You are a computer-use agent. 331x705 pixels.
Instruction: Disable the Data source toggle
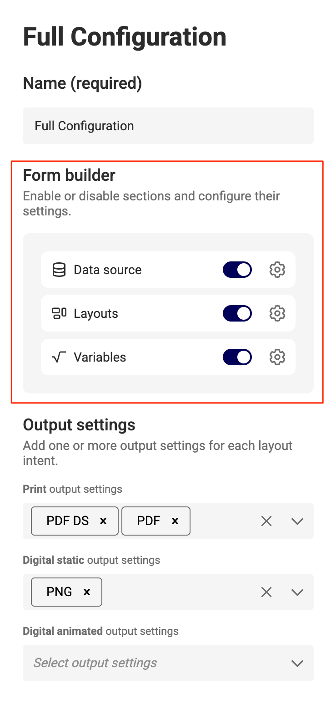[x=237, y=270]
